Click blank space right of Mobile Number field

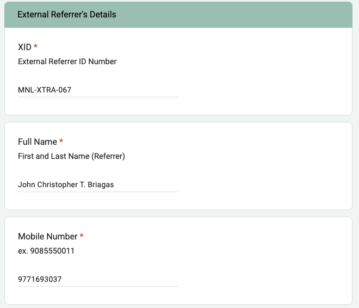263,279
